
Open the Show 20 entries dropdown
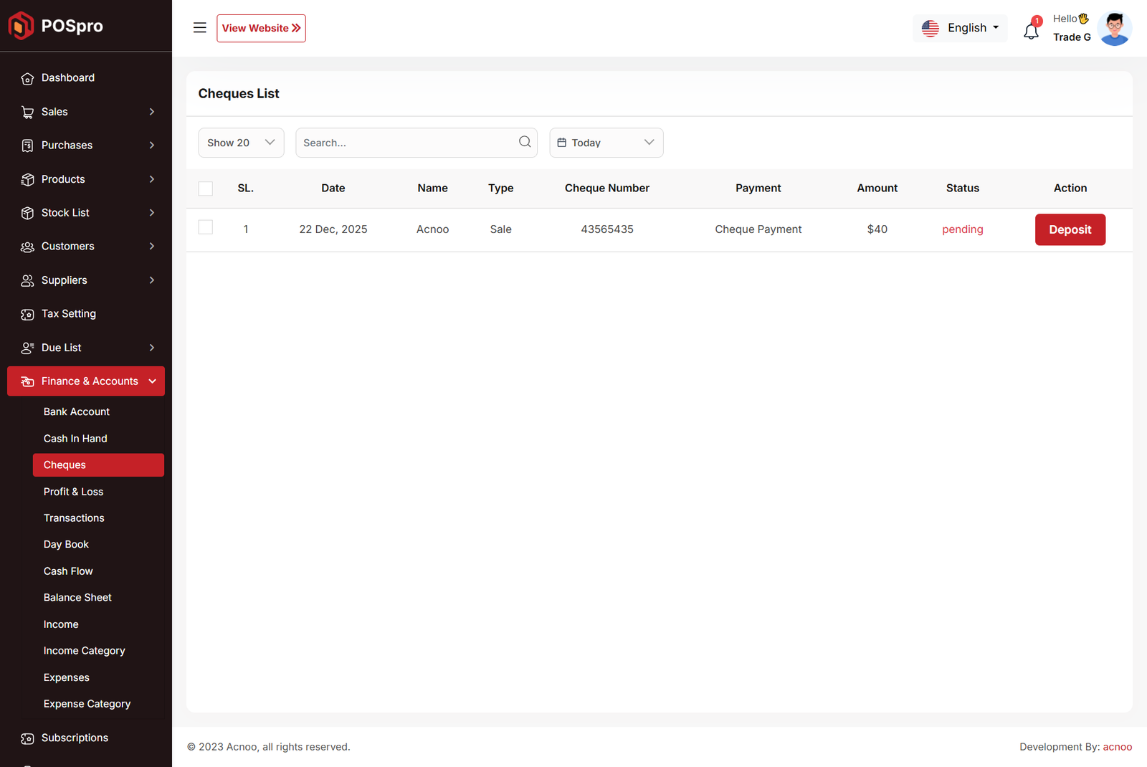point(241,143)
